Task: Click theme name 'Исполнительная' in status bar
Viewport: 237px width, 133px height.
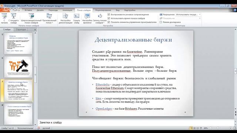Action: tap(25, 128)
